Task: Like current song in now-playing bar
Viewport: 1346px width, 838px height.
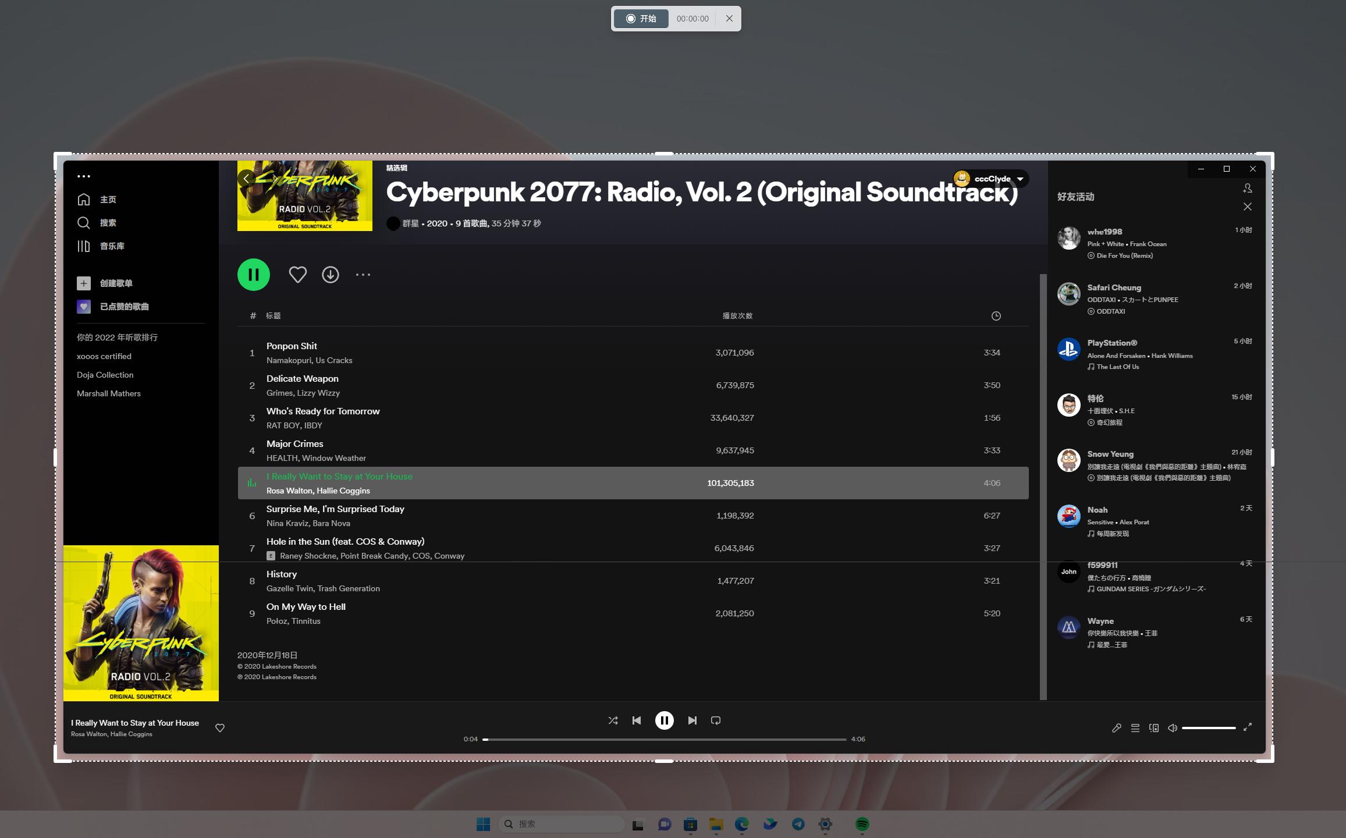Action: coord(220,728)
